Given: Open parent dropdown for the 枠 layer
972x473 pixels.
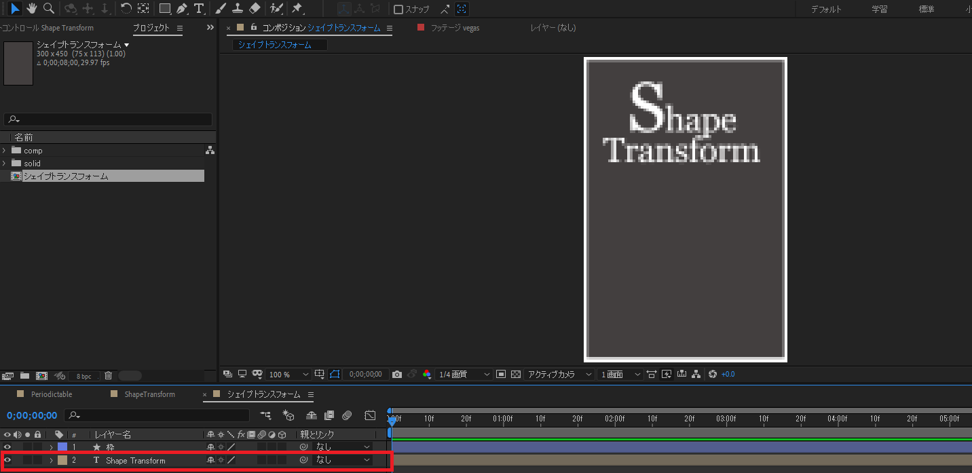Looking at the screenshot, I should click(x=343, y=447).
